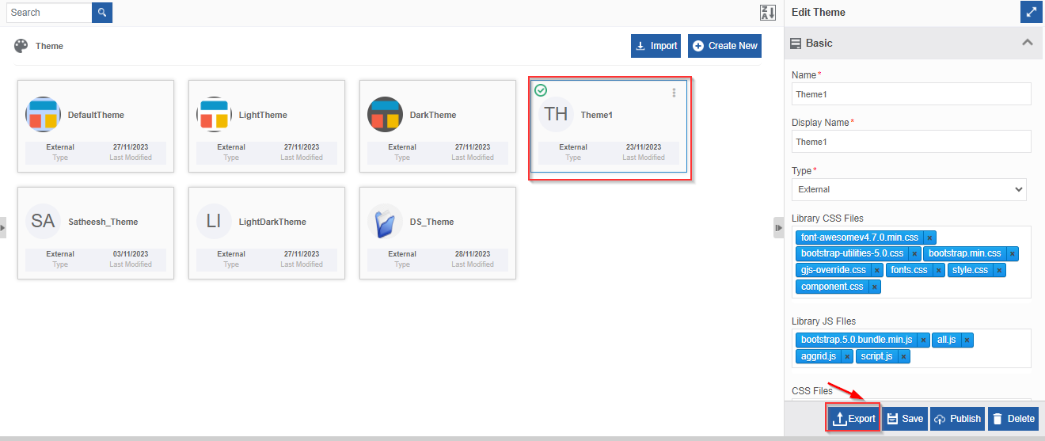The image size is (1045, 441).
Task: Click the Basic section header label
Action: pyautogui.click(x=819, y=43)
